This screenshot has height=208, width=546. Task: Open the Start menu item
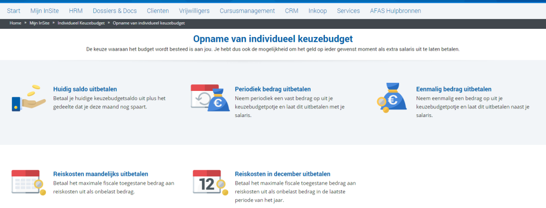[x=14, y=11]
